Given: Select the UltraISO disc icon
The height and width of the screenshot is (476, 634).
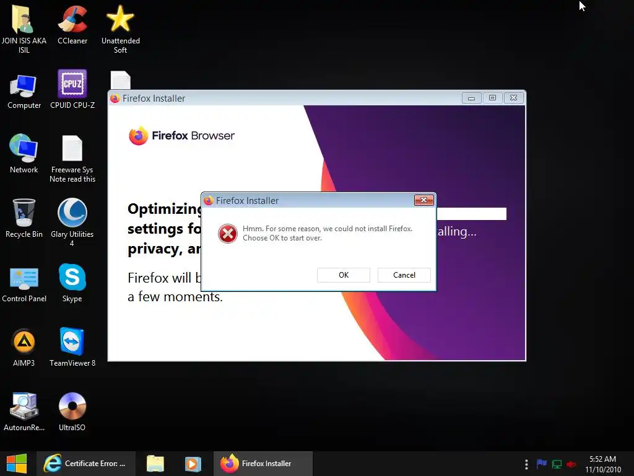Looking at the screenshot, I should [72, 412].
